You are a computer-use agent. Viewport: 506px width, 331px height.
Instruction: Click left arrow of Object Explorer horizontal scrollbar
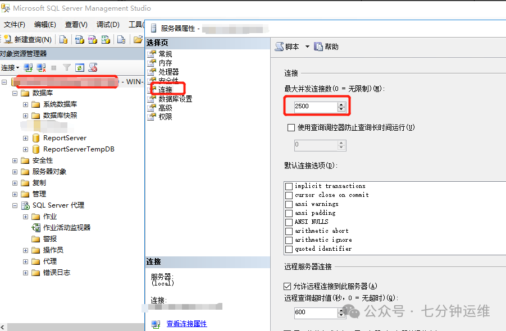coord(3,328)
